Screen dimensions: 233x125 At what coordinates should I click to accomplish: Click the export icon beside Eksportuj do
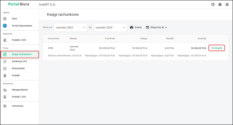tap(147, 27)
